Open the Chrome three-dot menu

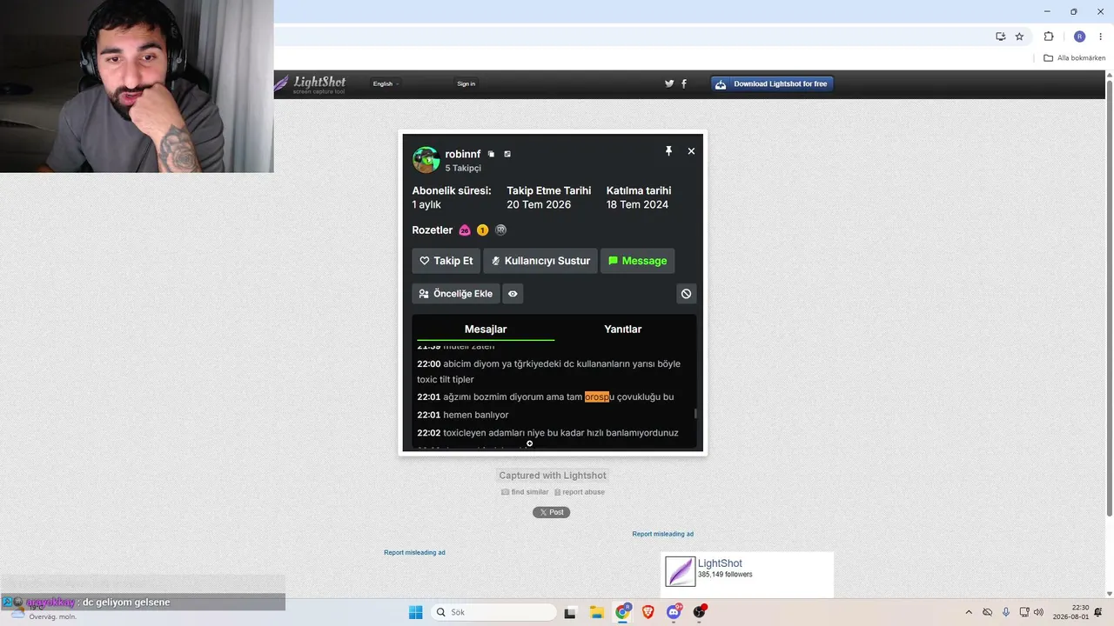[1100, 37]
